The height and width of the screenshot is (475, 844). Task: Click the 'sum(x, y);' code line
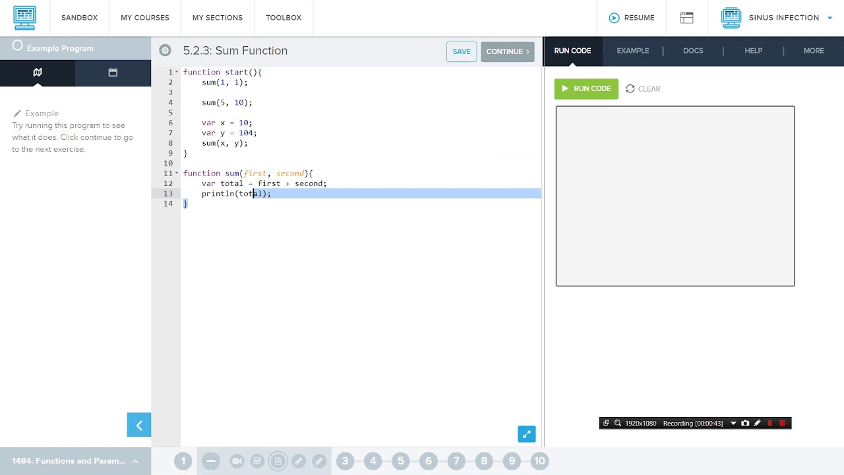[x=225, y=143]
